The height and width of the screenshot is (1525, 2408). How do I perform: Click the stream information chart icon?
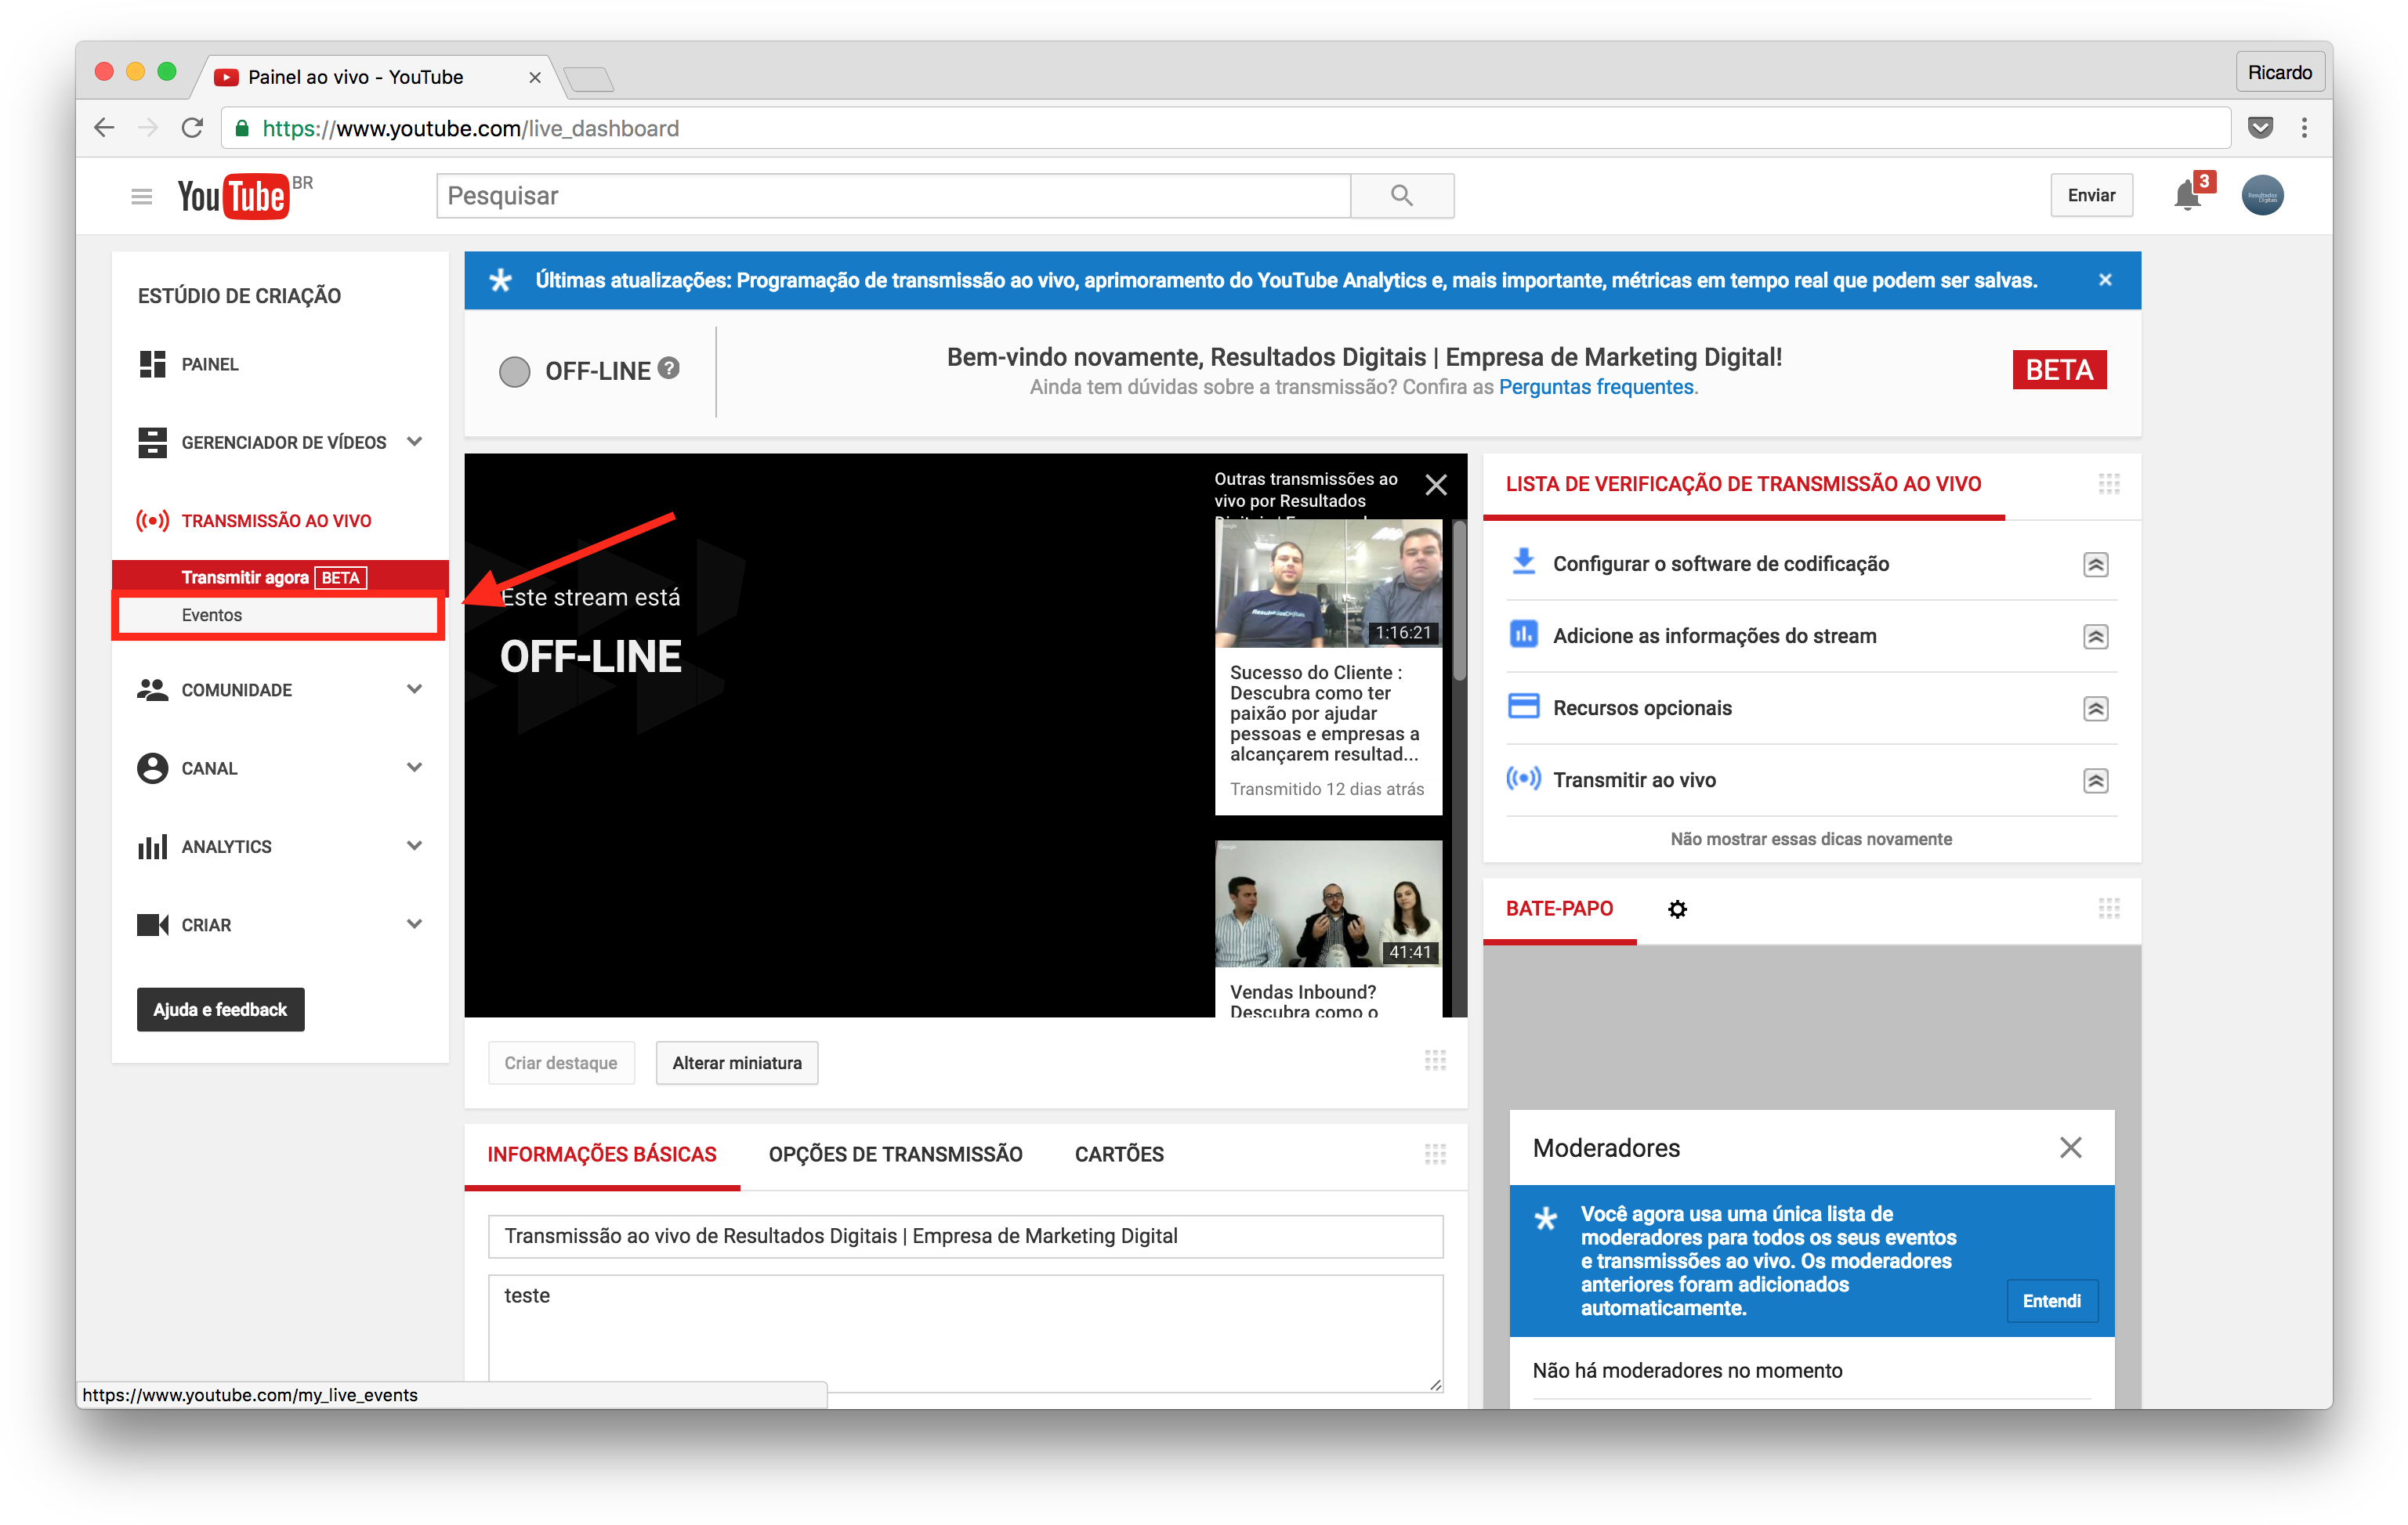click(x=1523, y=634)
